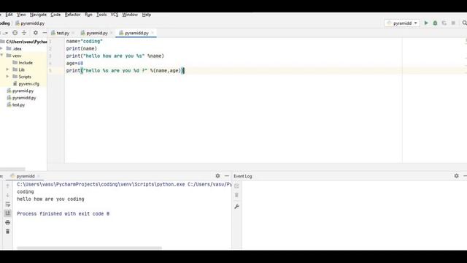Open the Project view selector dropdown arrow

click(6, 33)
